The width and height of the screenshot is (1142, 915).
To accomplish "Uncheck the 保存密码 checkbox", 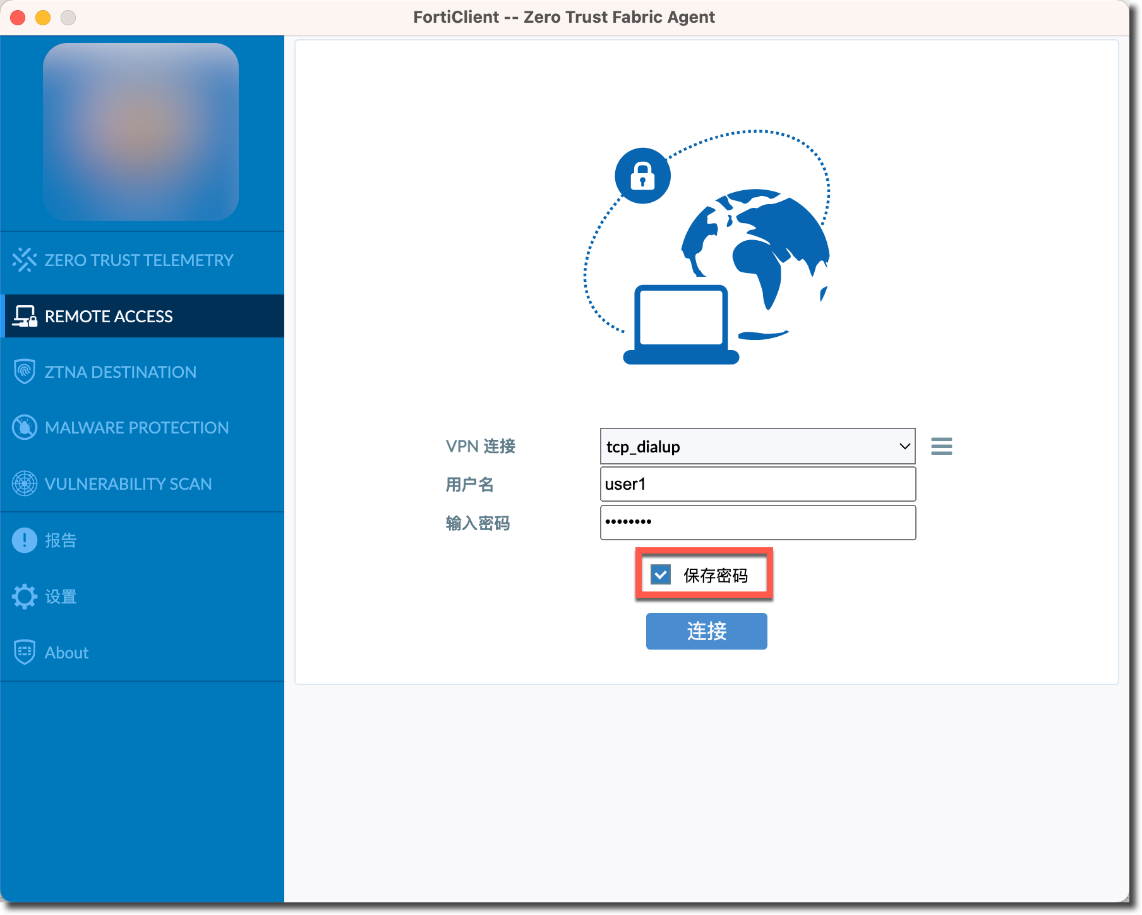I will coord(661,575).
